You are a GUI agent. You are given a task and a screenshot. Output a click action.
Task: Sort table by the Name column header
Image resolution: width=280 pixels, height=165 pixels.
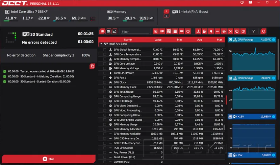[x=128, y=40]
